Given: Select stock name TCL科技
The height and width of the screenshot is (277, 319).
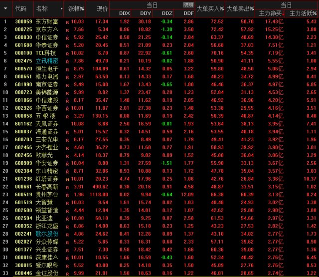Looking at the screenshot, I should pyautogui.click(x=45, y=53).
